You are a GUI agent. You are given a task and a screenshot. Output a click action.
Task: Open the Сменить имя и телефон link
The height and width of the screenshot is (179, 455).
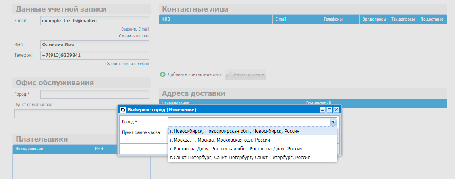[x=127, y=64]
